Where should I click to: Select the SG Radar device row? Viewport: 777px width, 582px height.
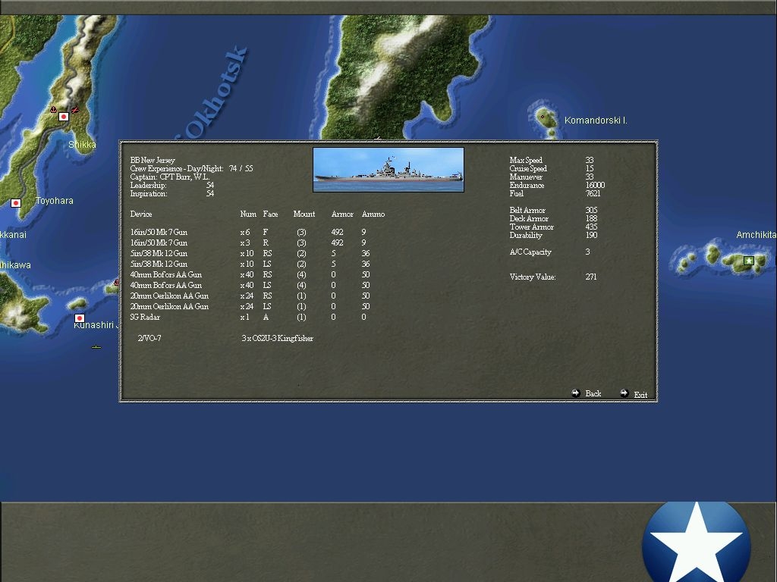(x=249, y=317)
